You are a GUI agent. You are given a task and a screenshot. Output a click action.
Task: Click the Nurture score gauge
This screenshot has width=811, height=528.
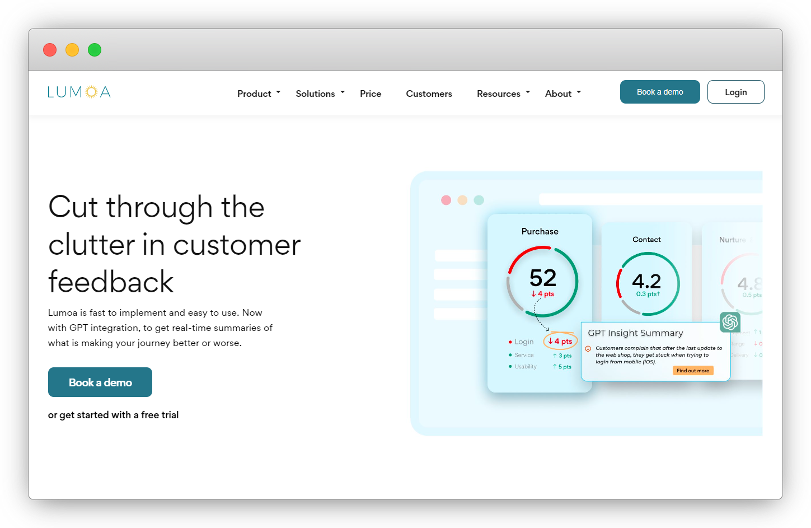(x=742, y=284)
